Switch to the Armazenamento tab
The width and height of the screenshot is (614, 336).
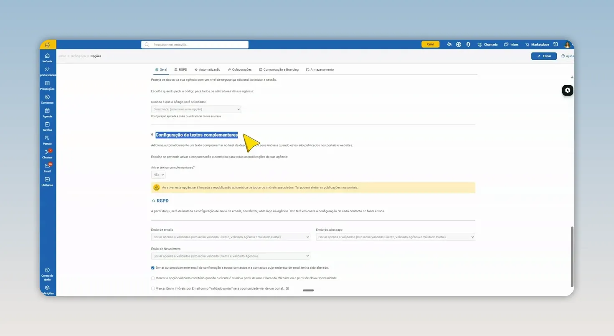(320, 70)
